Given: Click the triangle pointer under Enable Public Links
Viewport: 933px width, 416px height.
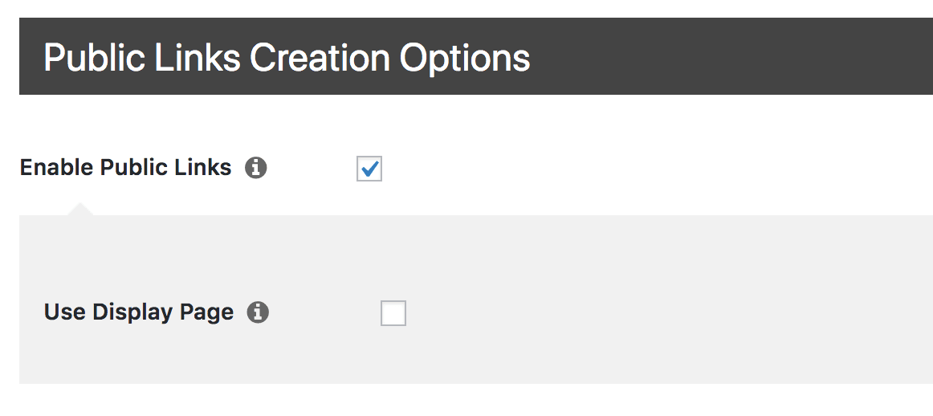Looking at the screenshot, I should 79,210.
